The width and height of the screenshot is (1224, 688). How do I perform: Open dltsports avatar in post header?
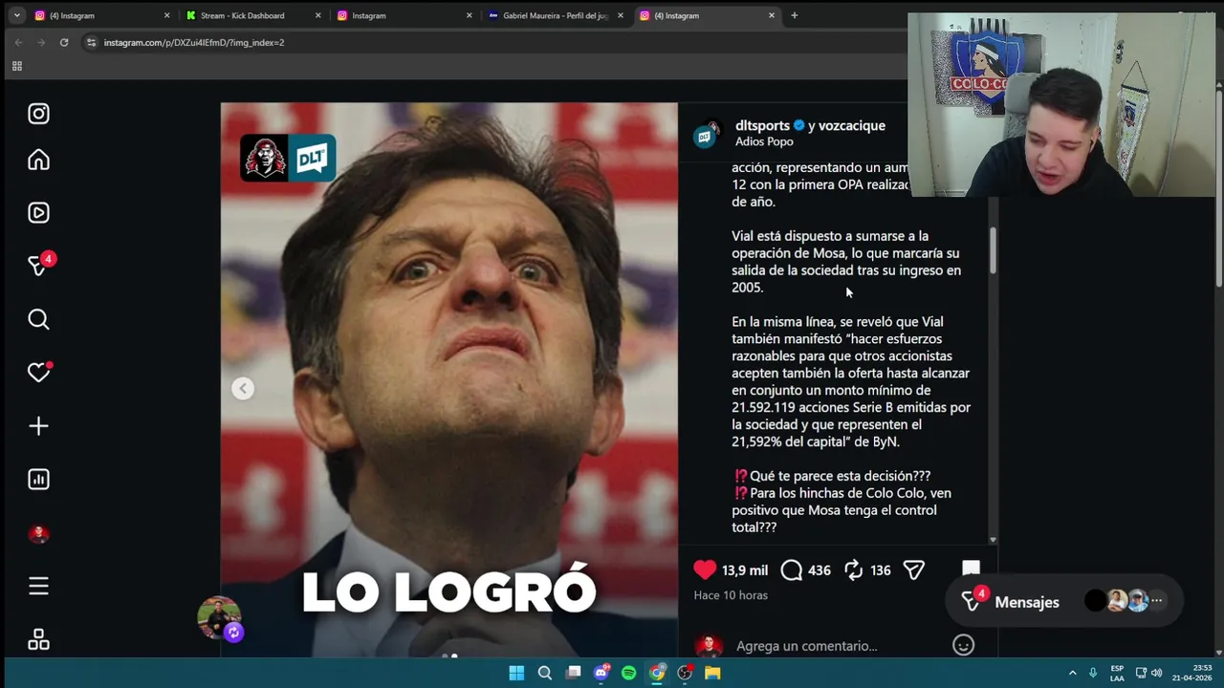[x=708, y=135]
